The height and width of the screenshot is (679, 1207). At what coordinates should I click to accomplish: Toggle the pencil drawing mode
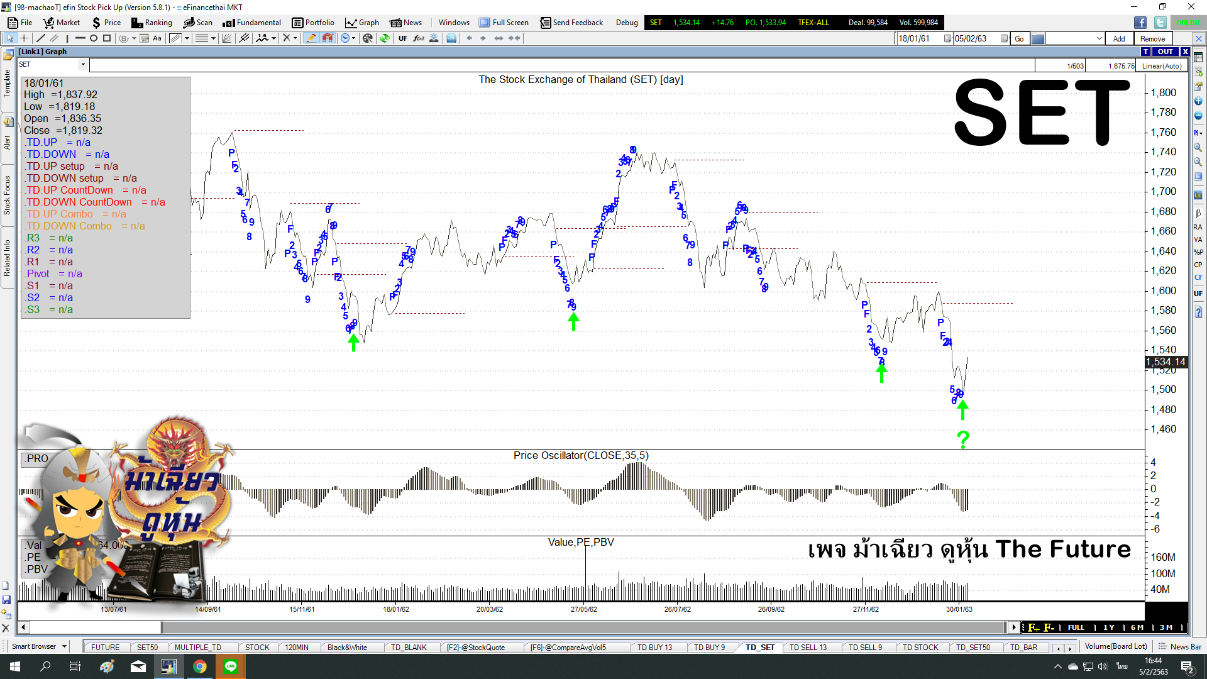click(311, 38)
